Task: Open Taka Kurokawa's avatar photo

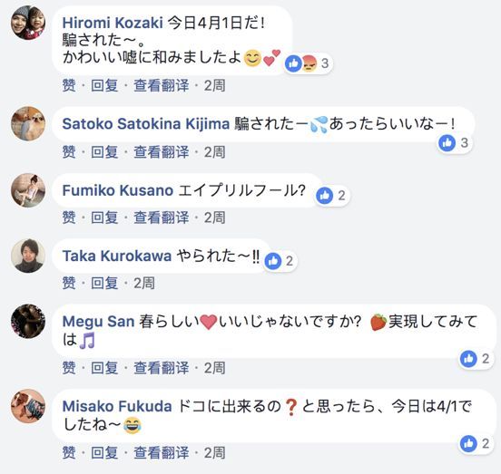Action: click(28, 256)
